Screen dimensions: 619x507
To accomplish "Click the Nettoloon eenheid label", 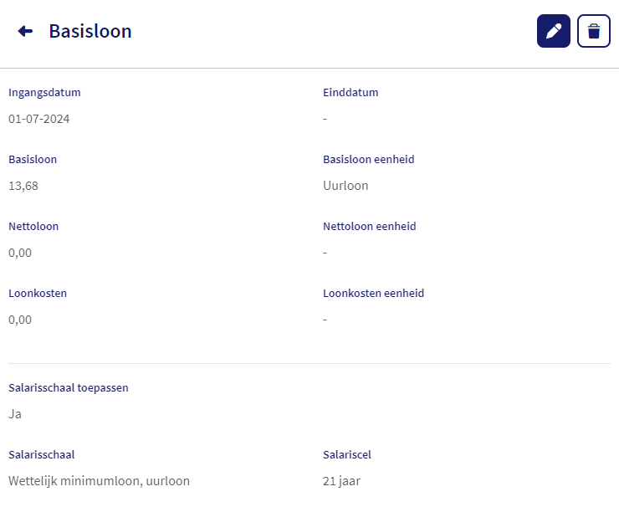I will pos(369,227).
